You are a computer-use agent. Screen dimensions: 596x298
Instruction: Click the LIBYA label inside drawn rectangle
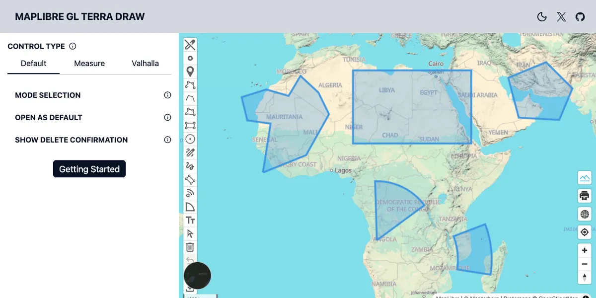point(387,90)
